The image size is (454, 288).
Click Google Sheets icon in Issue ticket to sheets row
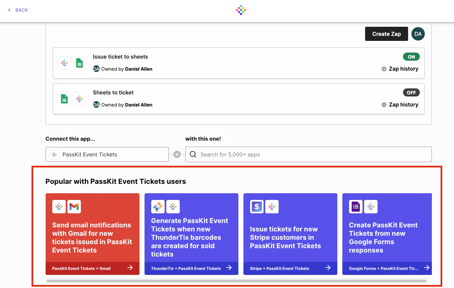pyautogui.click(x=79, y=63)
